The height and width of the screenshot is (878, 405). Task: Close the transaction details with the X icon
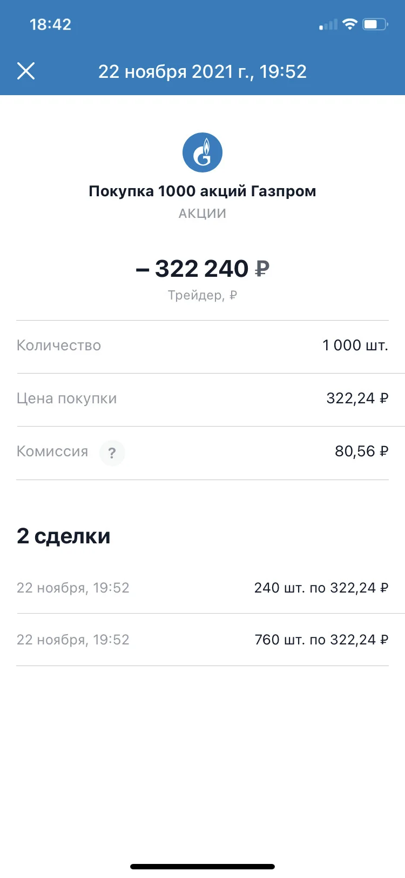(26, 71)
